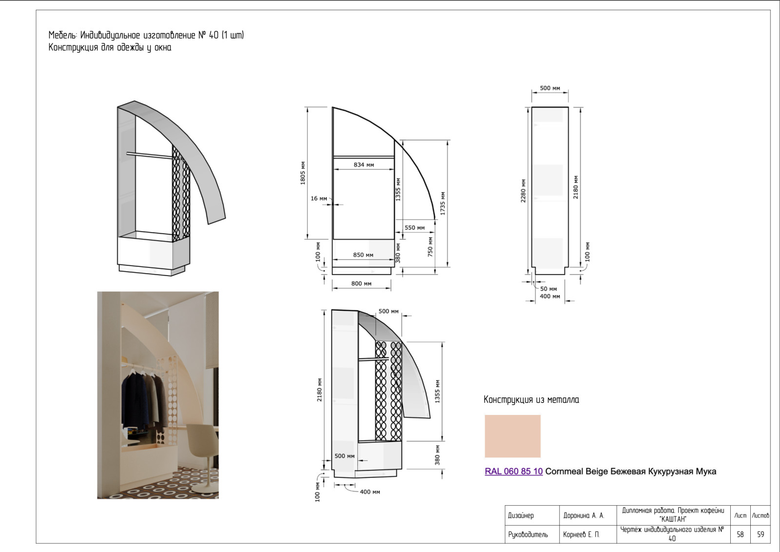Click the 834 мм width dimension label
780x552 pixels.
click(364, 165)
